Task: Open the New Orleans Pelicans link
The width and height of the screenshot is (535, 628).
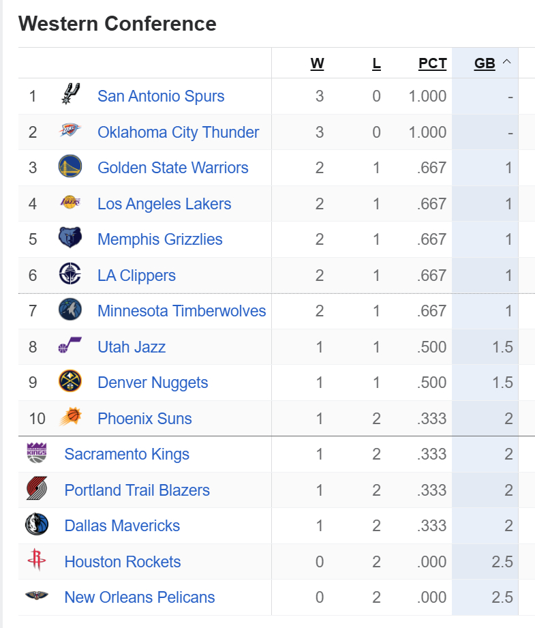Action: (x=139, y=597)
